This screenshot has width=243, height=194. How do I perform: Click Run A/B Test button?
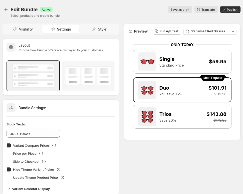[167, 31]
